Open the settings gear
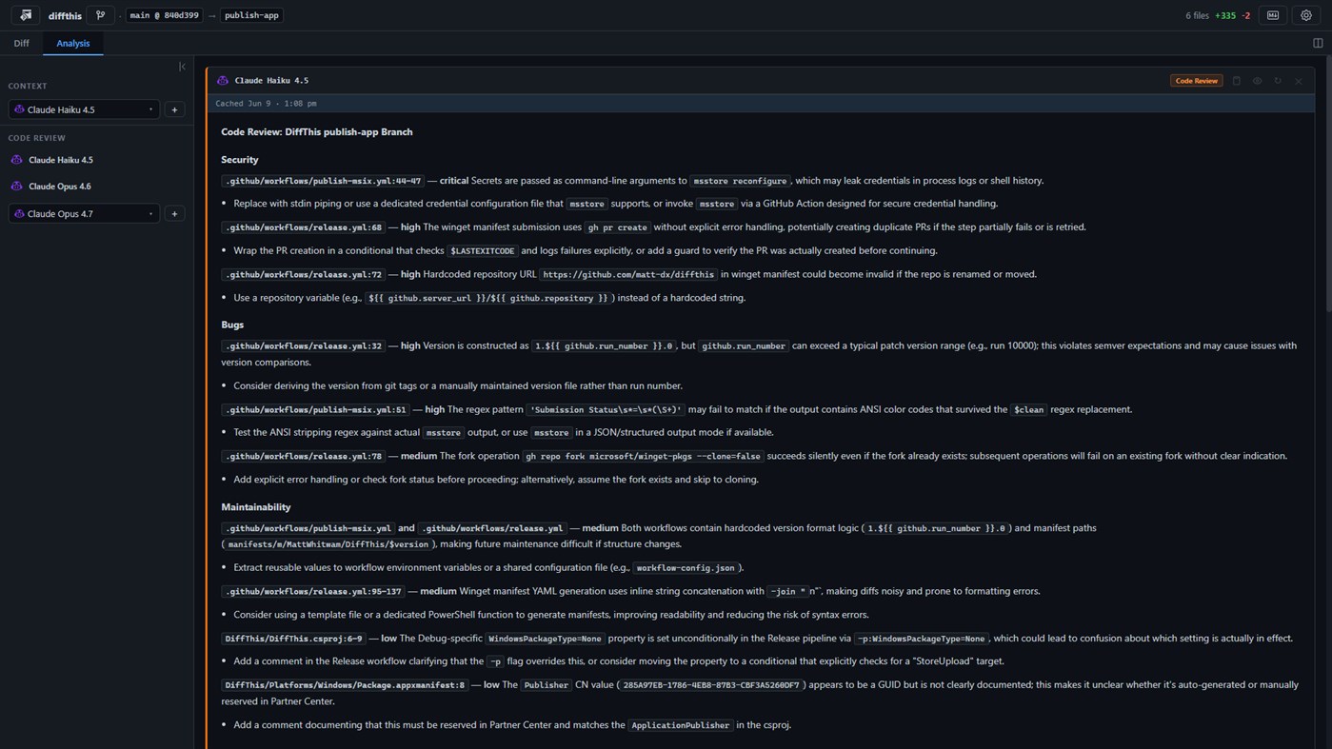 [x=1306, y=15]
